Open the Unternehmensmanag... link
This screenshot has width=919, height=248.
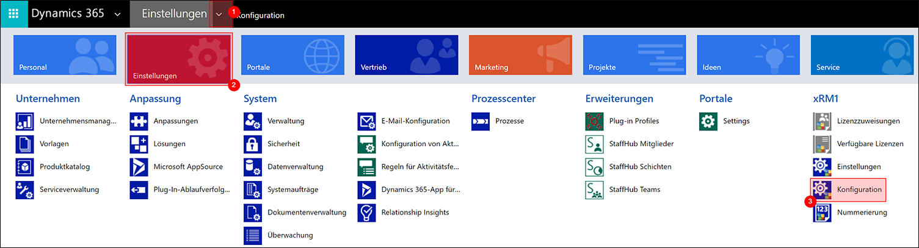click(x=78, y=121)
